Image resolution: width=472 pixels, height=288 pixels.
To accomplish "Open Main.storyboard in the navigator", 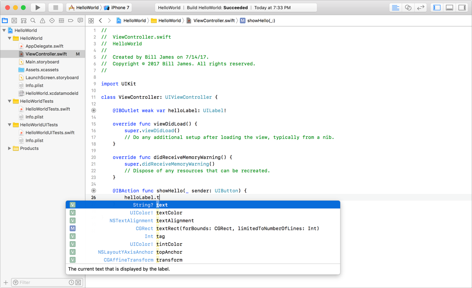I will 42,62.
